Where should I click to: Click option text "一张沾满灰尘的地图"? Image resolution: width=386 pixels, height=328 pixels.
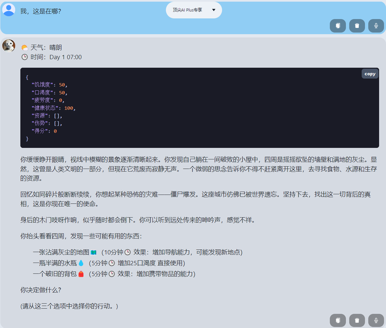pyautogui.click(x=61, y=252)
